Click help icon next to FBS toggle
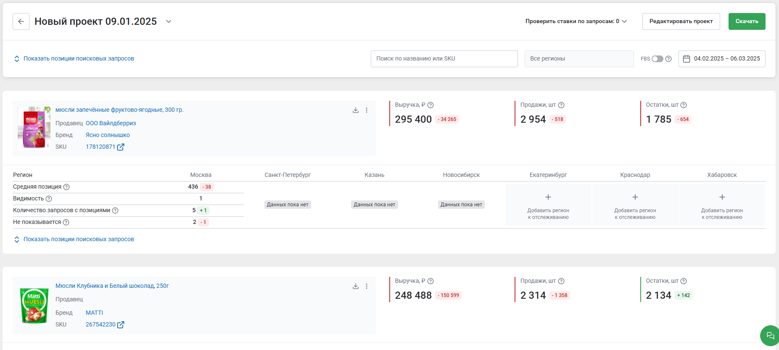 click(668, 59)
